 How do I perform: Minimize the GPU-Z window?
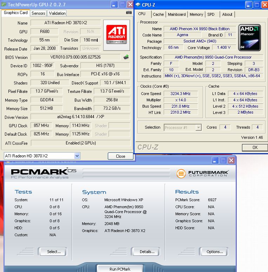tap(114, 5)
